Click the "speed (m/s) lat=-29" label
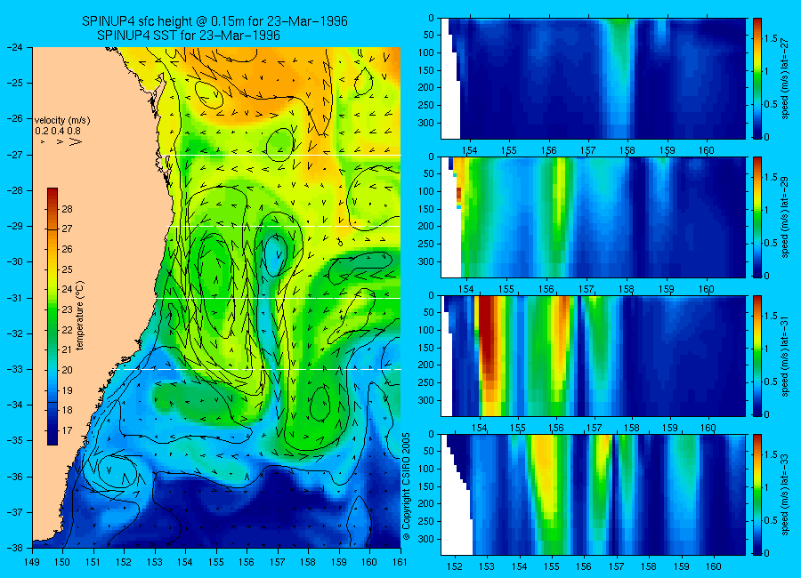801x578 pixels. coord(786,218)
